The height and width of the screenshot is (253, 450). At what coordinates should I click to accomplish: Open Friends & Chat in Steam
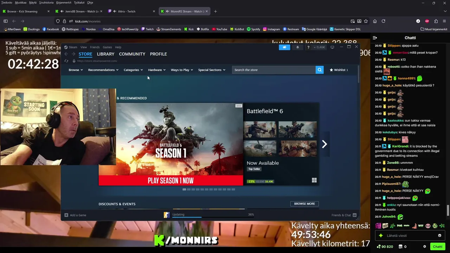coord(344,215)
